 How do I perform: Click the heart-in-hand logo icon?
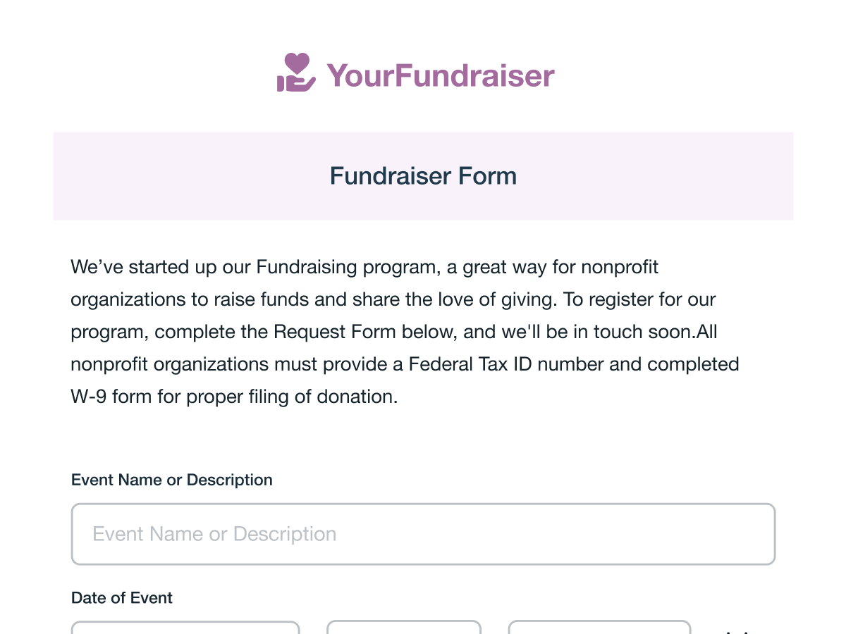296,73
